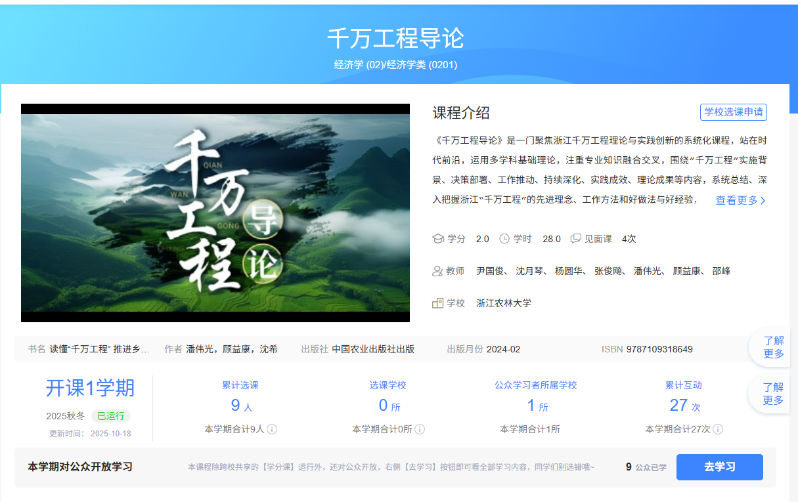Click the chevron arrow after 查看更多
The height and width of the screenshot is (502, 798).
pyautogui.click(x=763, y=201)
